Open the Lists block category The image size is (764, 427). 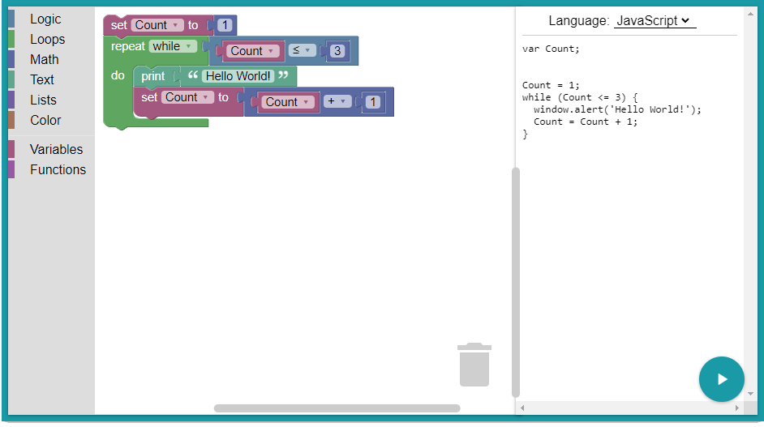coord(43,100)
